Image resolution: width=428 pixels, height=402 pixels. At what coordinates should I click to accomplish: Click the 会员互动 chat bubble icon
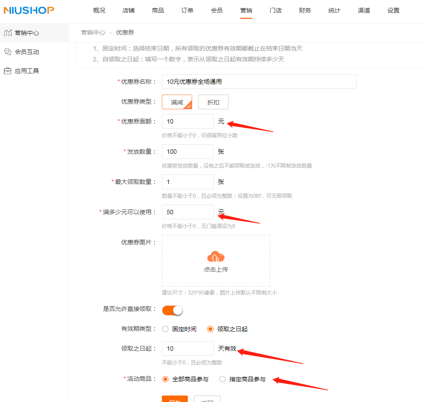tap(8, 52)
